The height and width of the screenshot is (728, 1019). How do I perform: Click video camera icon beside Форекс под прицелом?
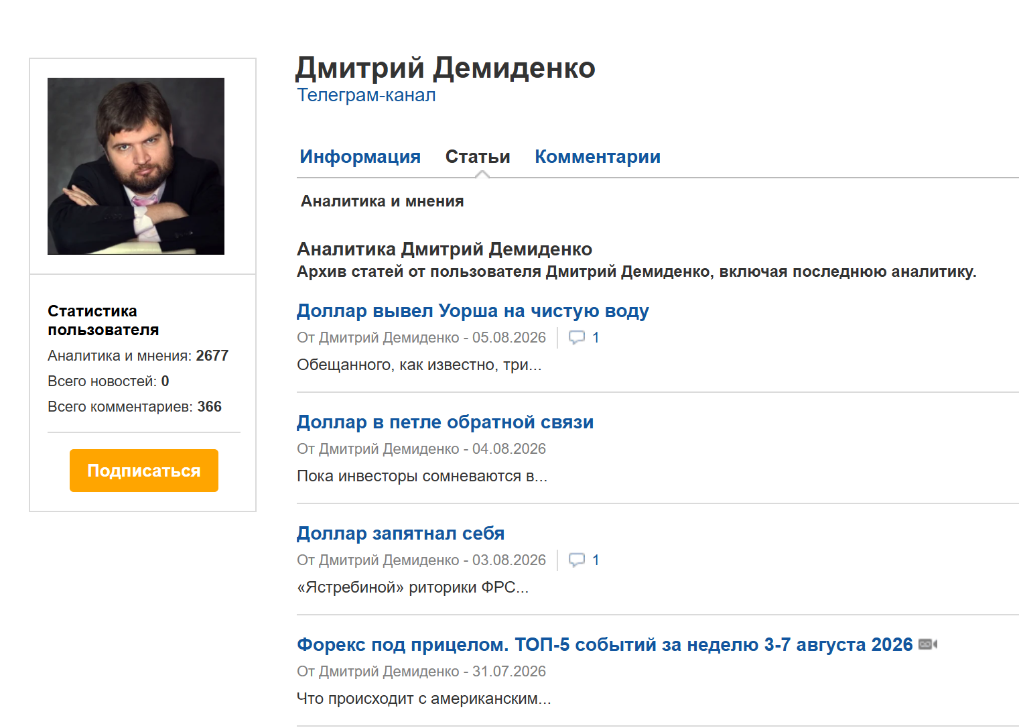click(x=927, y=644)
